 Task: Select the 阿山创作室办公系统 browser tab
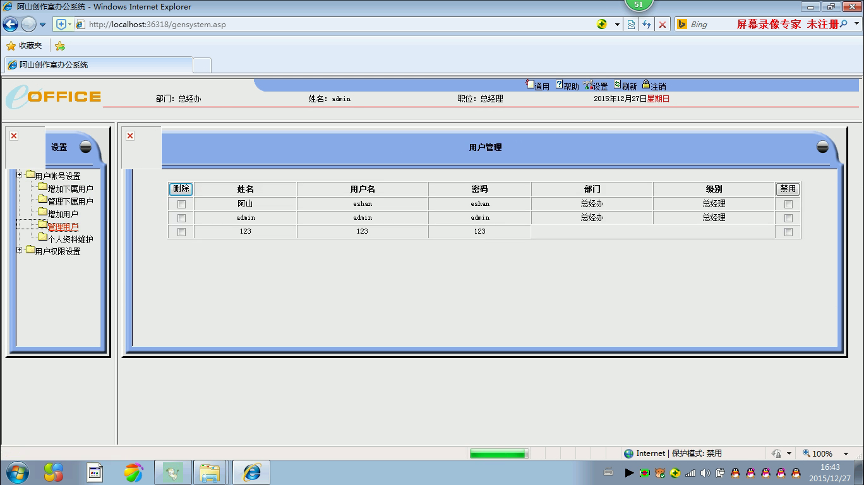pyautogui.click(x=98, y=64)
